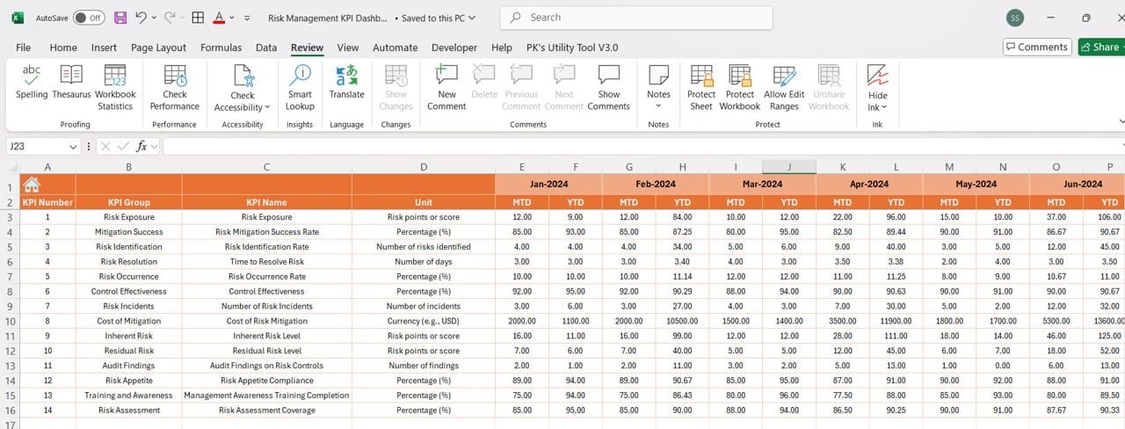Switch to the View tab
The width and height of the screenshot is (1125, 429).
(x=348, y=47)
